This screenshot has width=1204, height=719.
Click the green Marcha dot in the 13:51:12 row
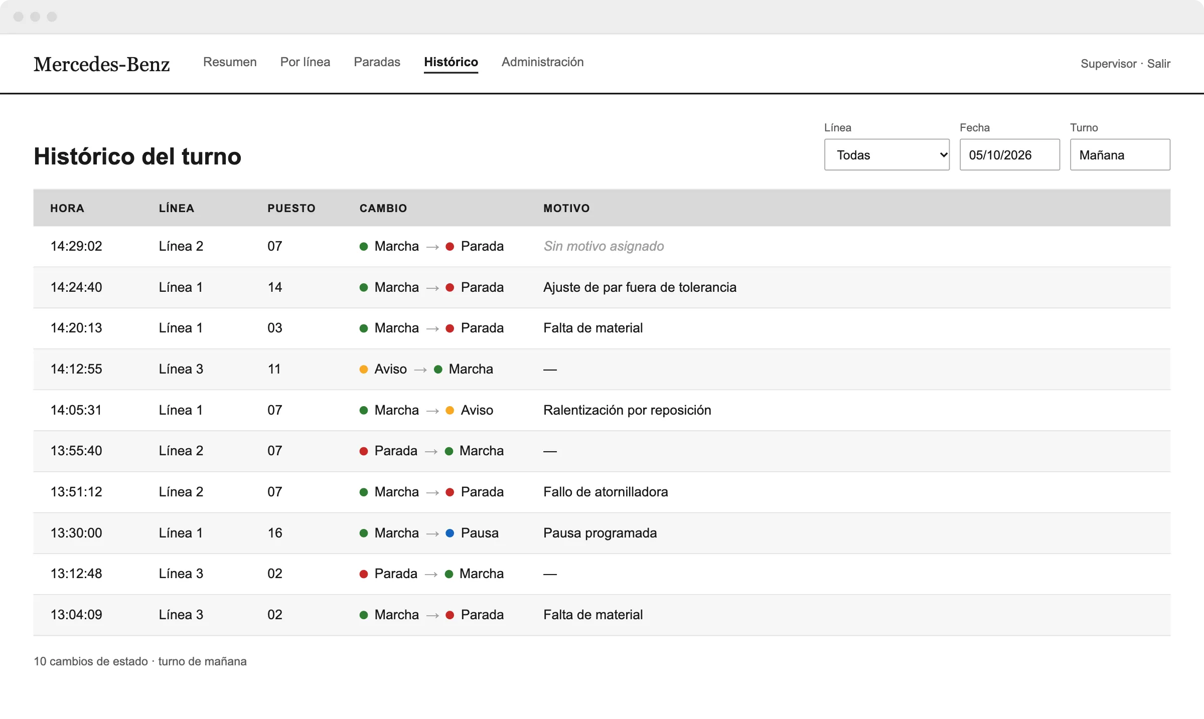(x=364, y=492)
